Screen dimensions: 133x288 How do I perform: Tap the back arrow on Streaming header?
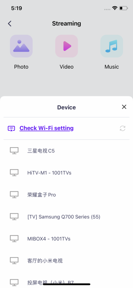coord(10,24)
